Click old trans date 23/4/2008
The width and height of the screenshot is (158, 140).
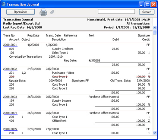coord(143,81)
